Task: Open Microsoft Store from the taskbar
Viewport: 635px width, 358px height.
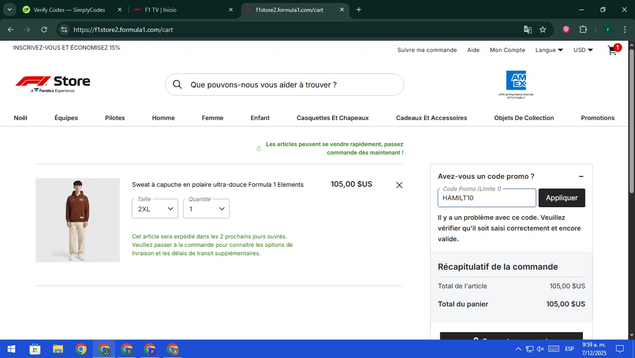Action: [x=35, y=349]
